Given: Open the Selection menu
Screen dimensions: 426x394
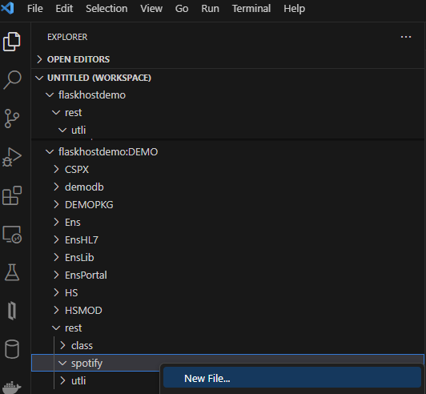Looking at the screenshot, I should pos(106,9).
